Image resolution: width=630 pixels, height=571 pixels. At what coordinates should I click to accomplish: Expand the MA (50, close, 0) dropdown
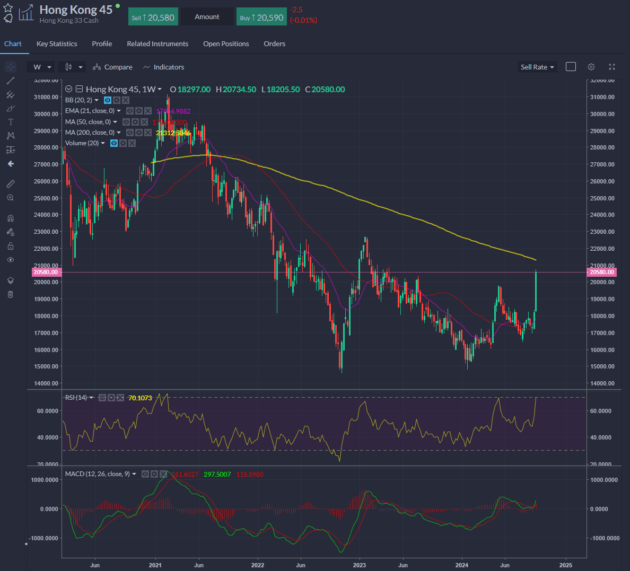point(115,122)
